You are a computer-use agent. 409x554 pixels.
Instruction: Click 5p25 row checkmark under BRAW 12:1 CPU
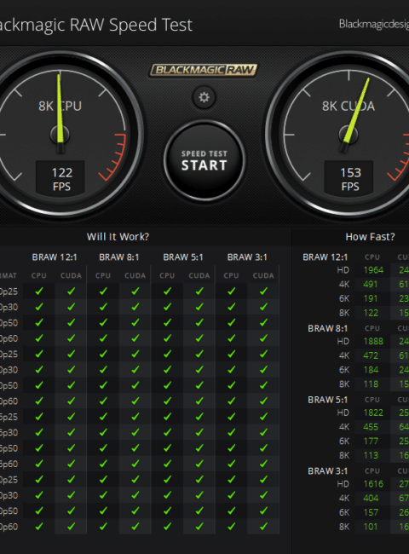(x=39, y=417)
